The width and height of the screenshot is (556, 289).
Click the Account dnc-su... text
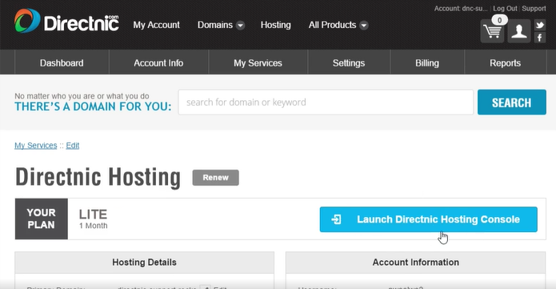click(461, 8)
